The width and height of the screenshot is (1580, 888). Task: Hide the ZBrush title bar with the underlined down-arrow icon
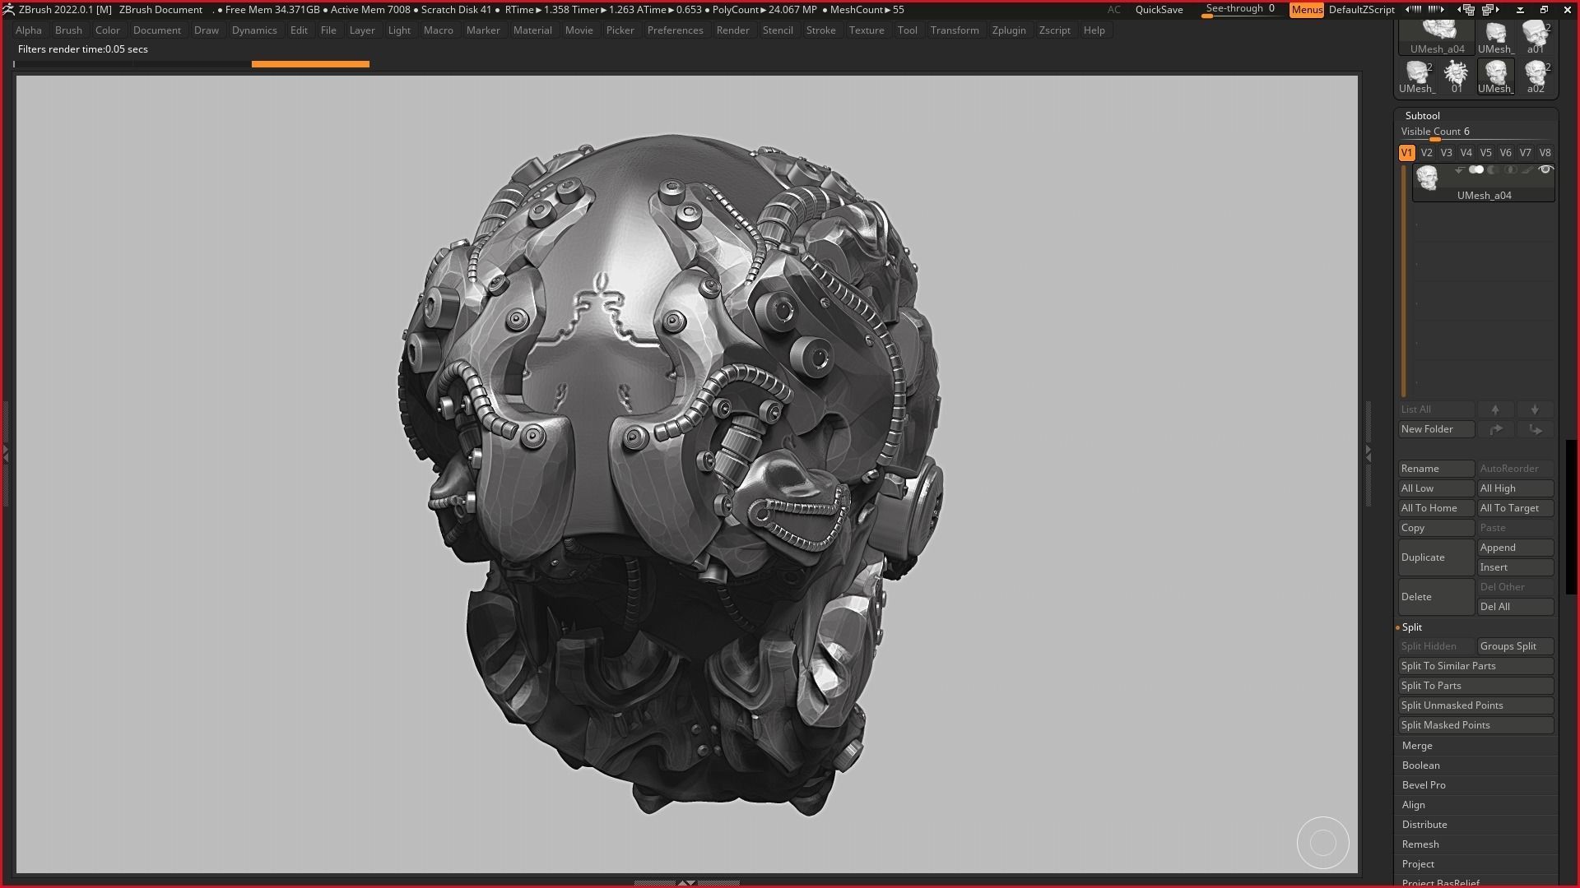[x=1520, y=10]
